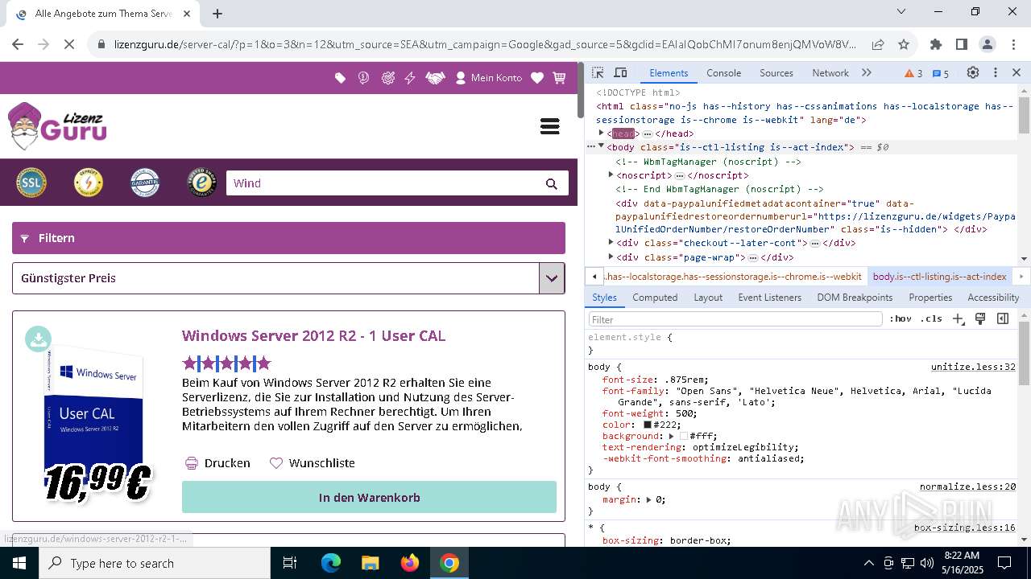Open normalize.less:20 source link
The width and height of the screenshot is (1031, 579).
(967, 487)
